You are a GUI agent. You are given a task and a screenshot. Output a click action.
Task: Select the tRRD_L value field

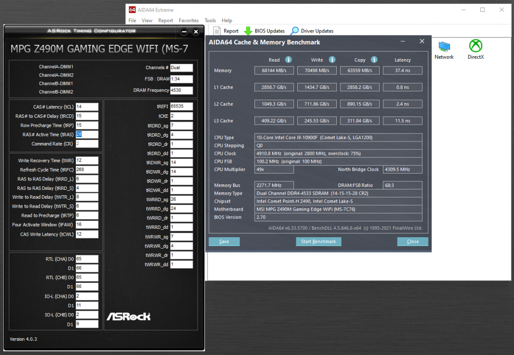87,179
